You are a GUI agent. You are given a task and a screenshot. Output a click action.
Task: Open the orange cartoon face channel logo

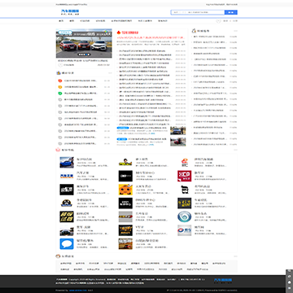(x=125, y=190)
